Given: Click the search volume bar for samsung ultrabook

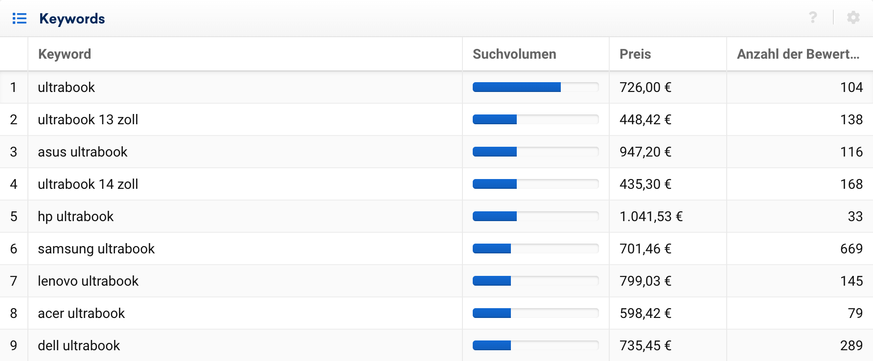Looking at the screenshot, I should 535,248.
